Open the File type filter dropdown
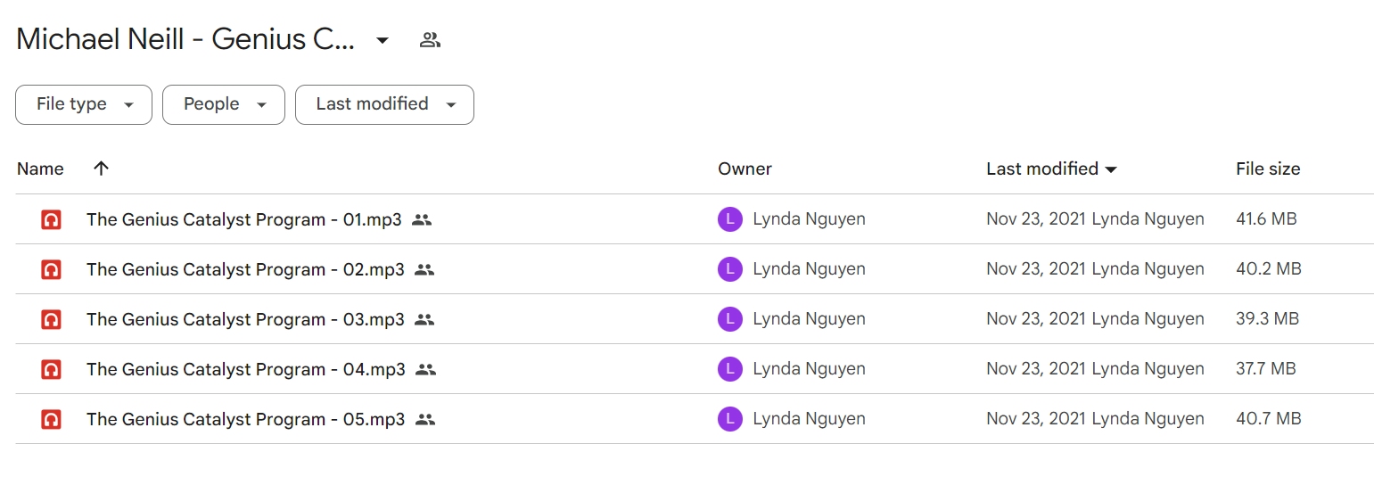Image resolution: width=1374 pixels, height=477 pixels. click(x=84, y=104)
